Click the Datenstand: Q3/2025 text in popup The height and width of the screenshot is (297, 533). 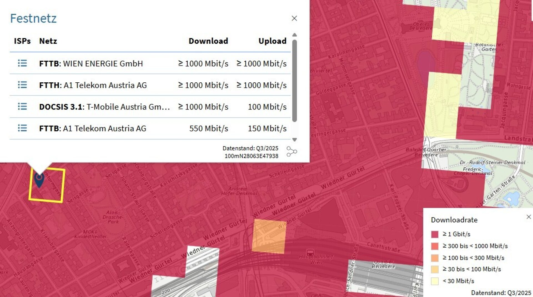(250, 148)
